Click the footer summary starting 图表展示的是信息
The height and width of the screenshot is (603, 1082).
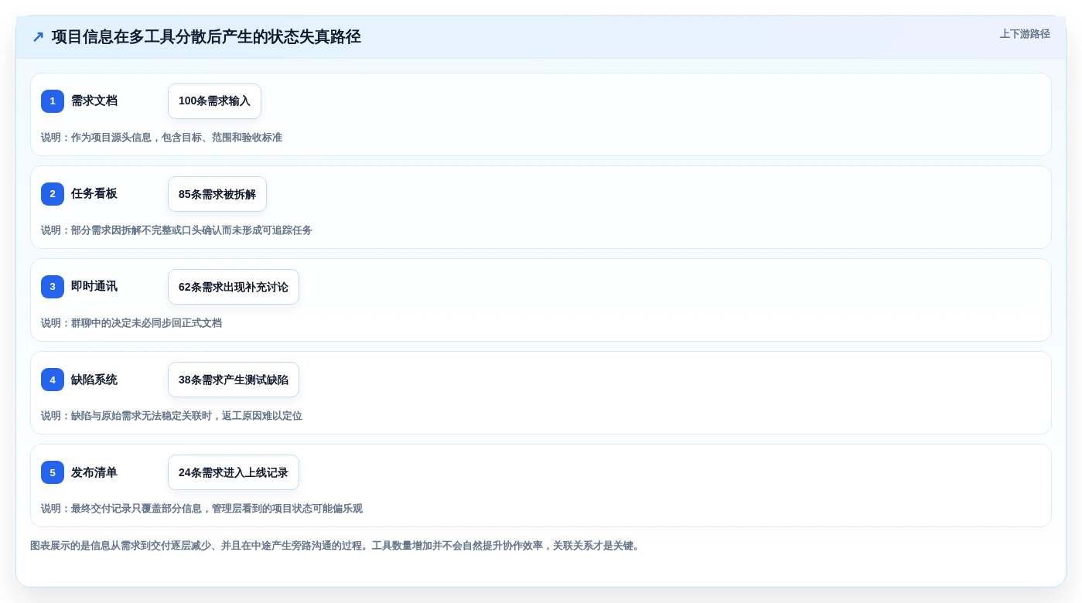[337, 546]
